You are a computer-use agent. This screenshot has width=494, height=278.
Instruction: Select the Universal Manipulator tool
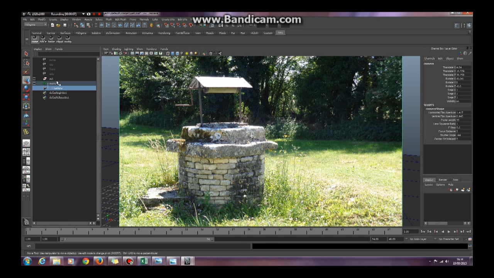(x=26, y=106)
